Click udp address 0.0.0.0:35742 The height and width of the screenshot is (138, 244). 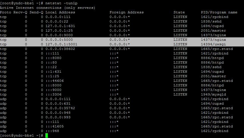(60, 108)
